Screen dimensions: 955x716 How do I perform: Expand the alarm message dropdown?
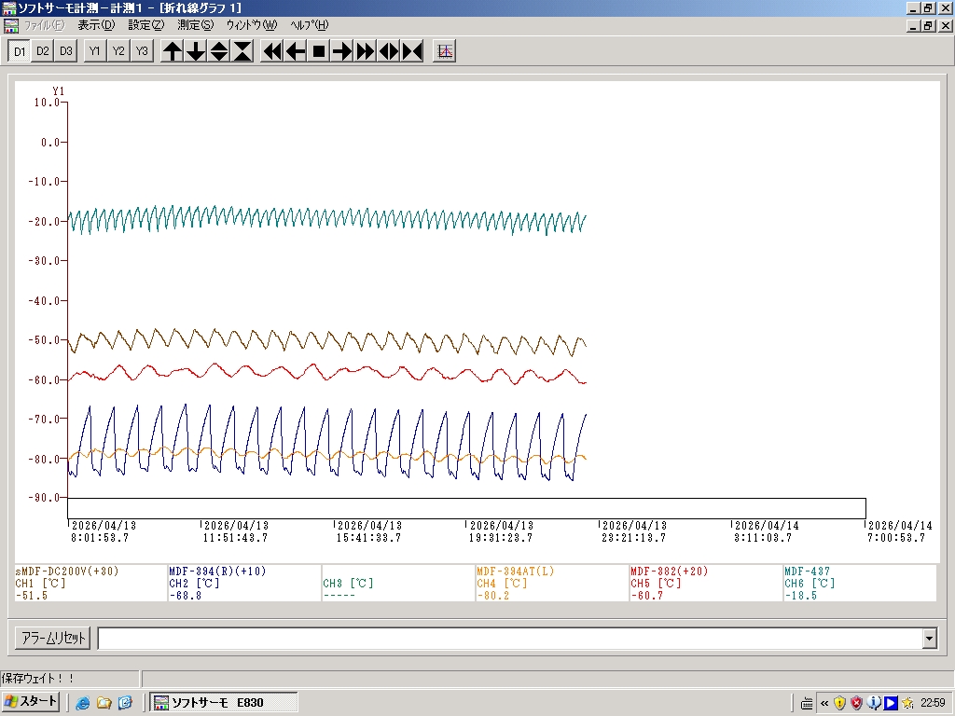(x=929, y=639)
